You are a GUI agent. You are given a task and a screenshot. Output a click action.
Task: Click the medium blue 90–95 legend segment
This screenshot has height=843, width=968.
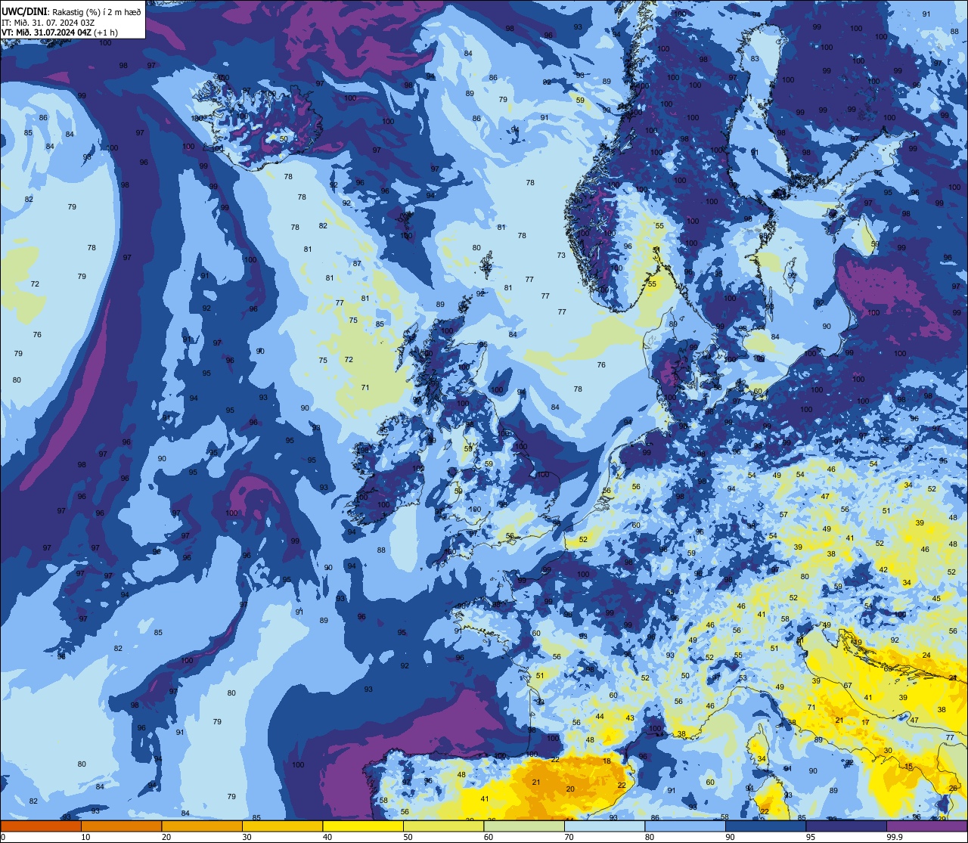click(x=765, y=826)
